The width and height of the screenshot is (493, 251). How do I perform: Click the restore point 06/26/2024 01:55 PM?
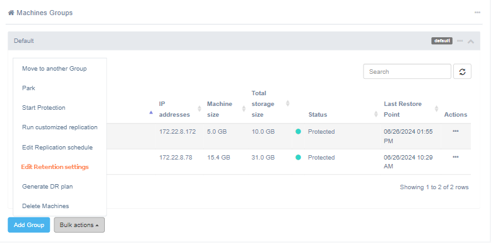(x=408, y=136)
